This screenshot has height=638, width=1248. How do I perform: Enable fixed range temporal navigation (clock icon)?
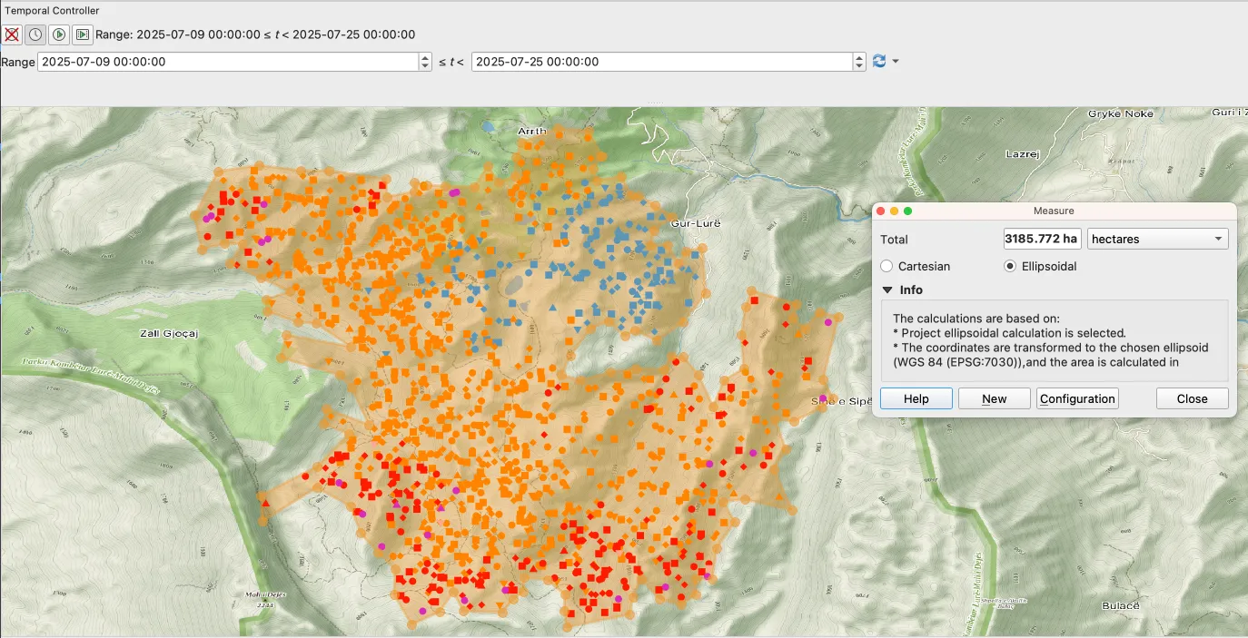coord(34,34)
